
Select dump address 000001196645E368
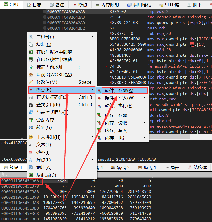[x=20, y=181]
